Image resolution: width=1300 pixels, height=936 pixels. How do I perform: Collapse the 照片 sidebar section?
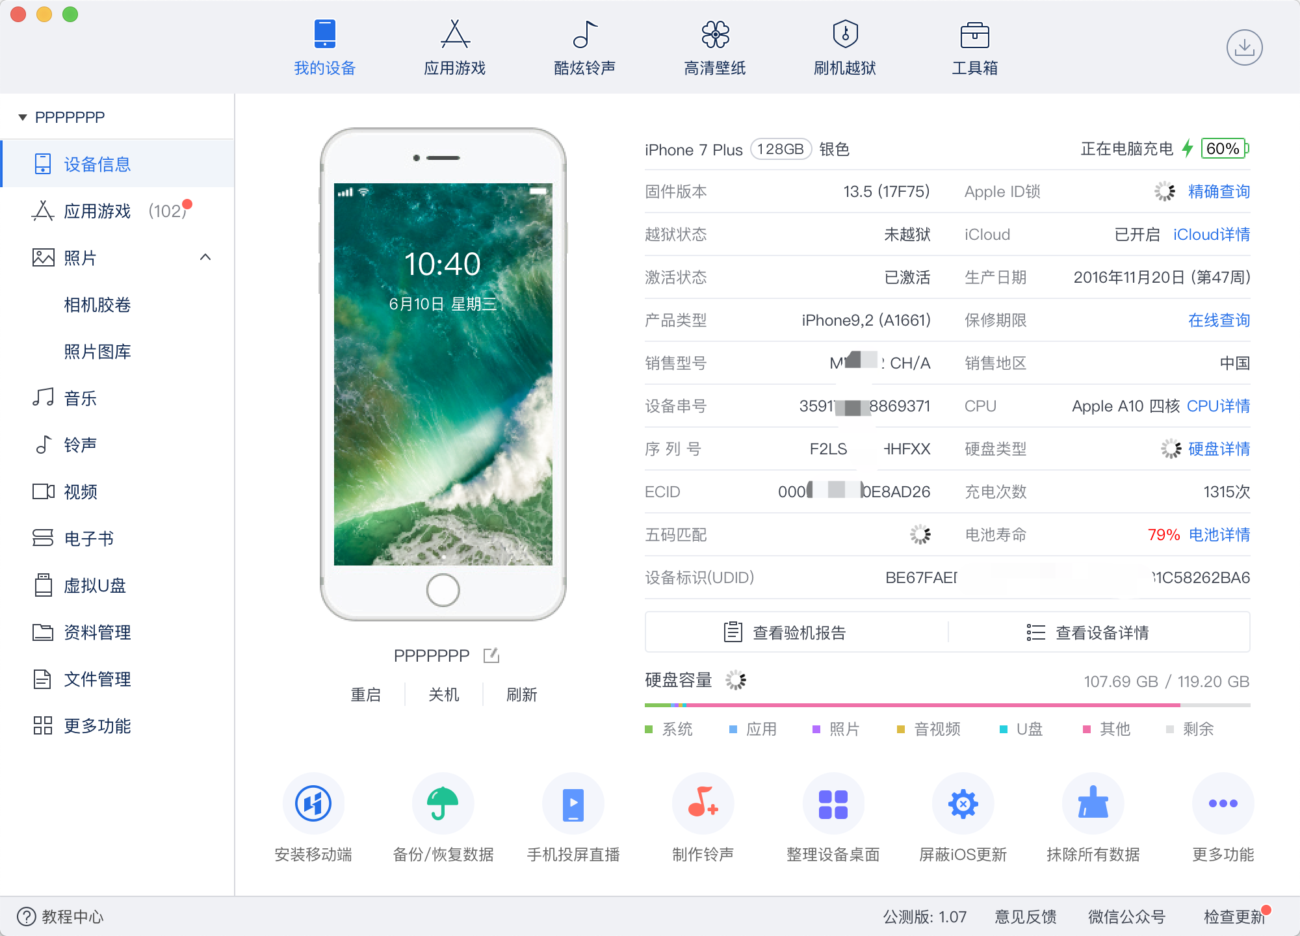(206, 257)
